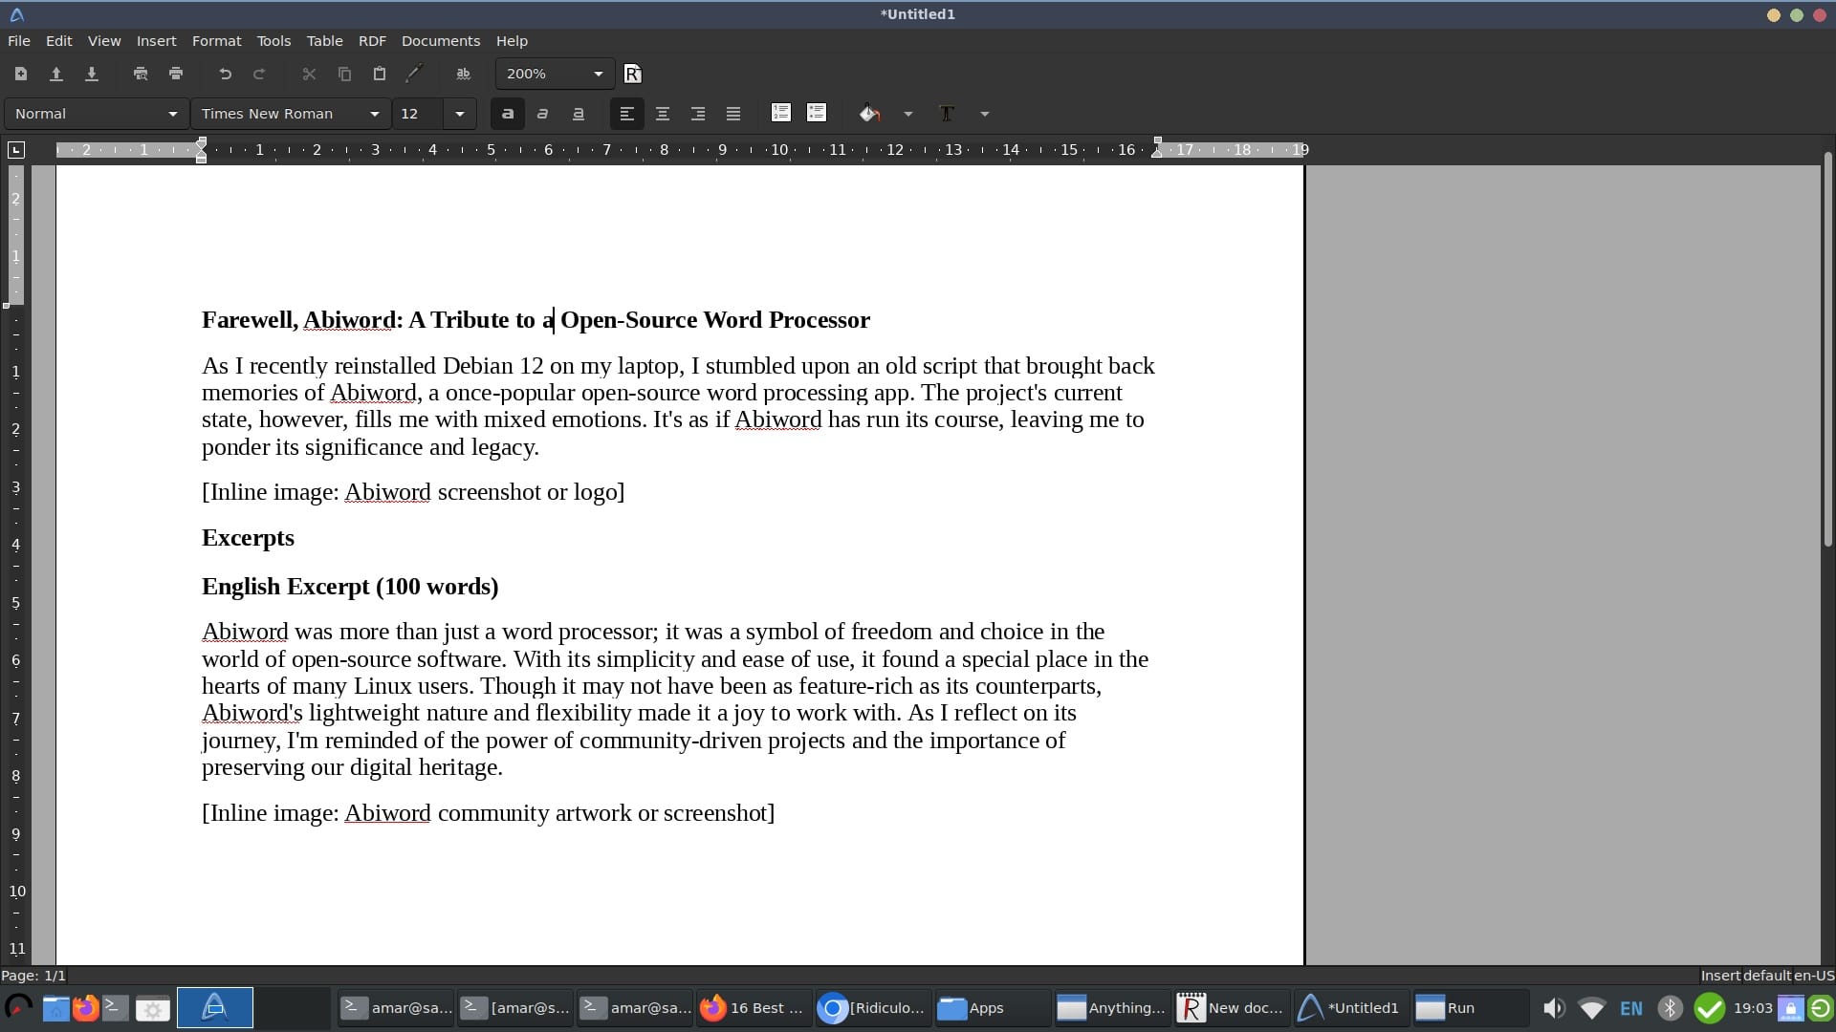Image resolution: width=1836 pixels, height=1032 pixels.
Task: Switch to the 'Run' taskbar window
Action: click(1469, 1008)
